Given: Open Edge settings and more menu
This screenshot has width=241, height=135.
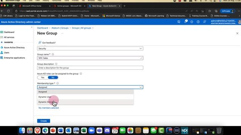Looking at the screenshot, I should click(x=239, y=11).
